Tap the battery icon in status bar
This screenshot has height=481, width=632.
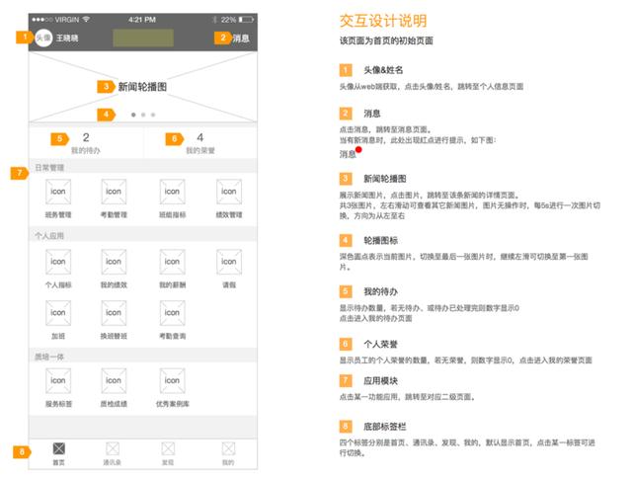(x=246, y=20)
